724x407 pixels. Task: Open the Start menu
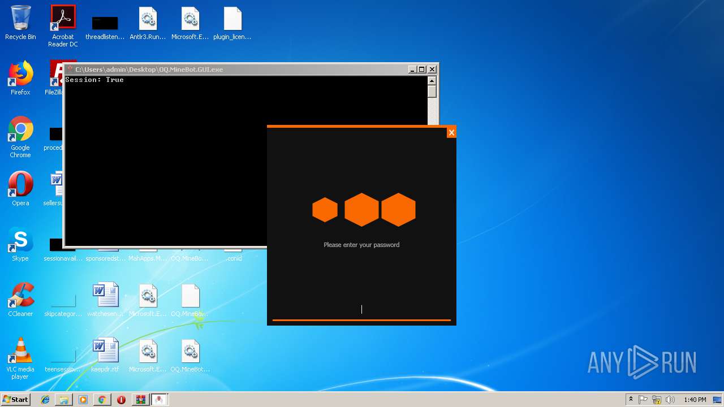(x=15, y=400)
